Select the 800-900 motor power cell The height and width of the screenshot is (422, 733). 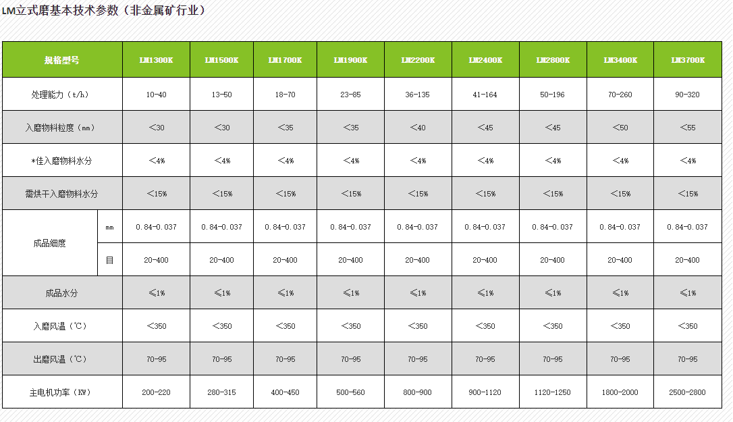pyautogui.click(x=418, y=392)
